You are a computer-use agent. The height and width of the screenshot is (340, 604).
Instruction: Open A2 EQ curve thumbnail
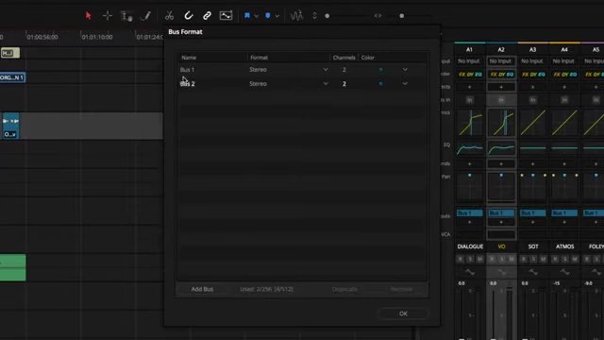pyautogui.click(x=501, y=148)
